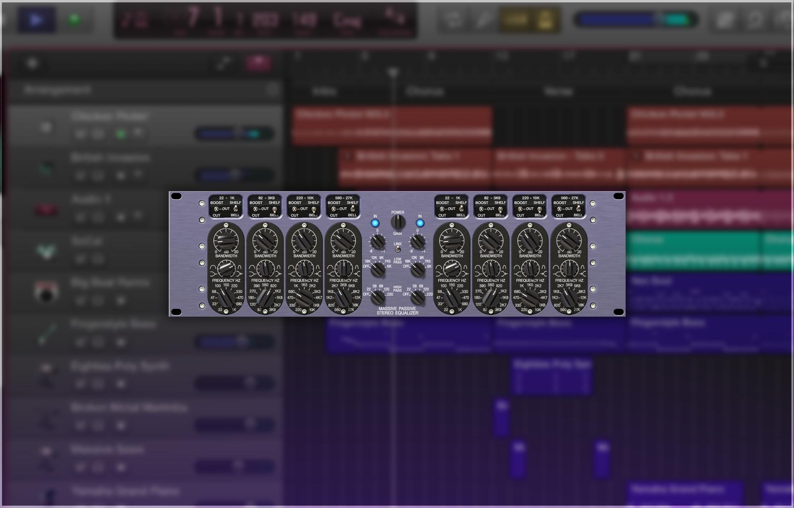Click right 220-10K band Frequency Hz knob

(x=530, y=297)
